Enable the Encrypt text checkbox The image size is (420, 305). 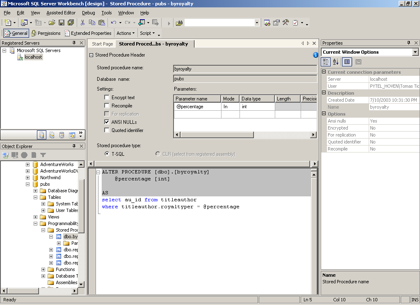pyautogui.click(x=107, y=98)
